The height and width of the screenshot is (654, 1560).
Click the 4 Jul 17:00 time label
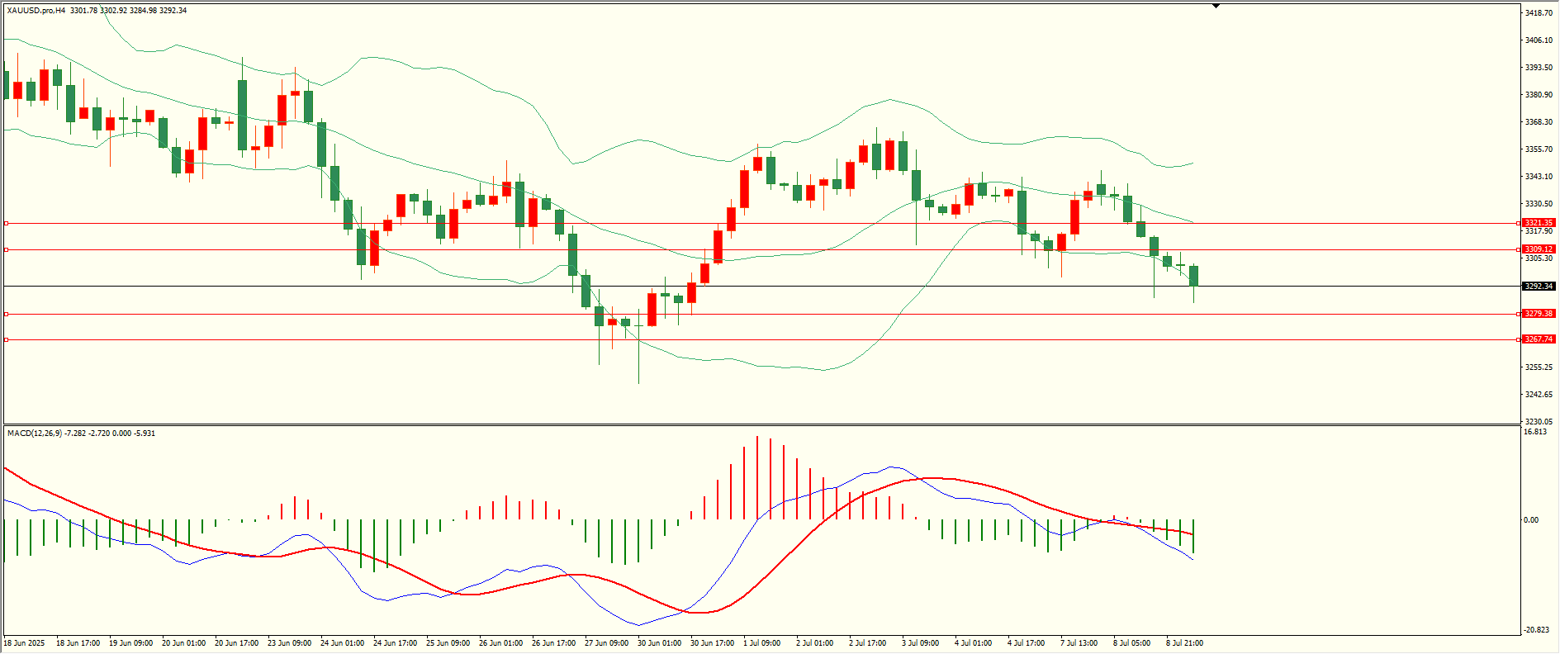1027,643
